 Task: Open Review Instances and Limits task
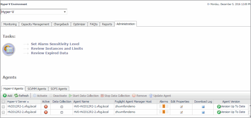tap(57, 48)
